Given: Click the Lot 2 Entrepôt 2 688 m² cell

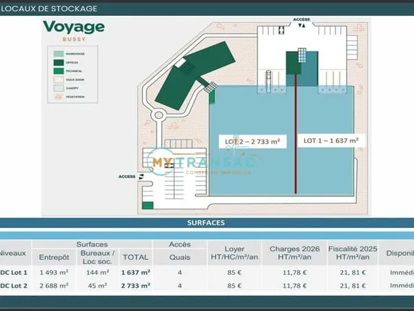Looking at the screenshot, I should (54, 286).
